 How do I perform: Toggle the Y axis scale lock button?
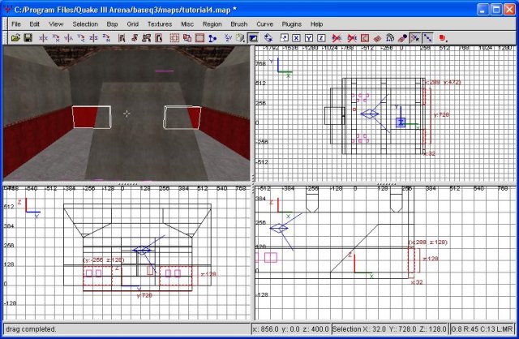(x=308, y=38)
